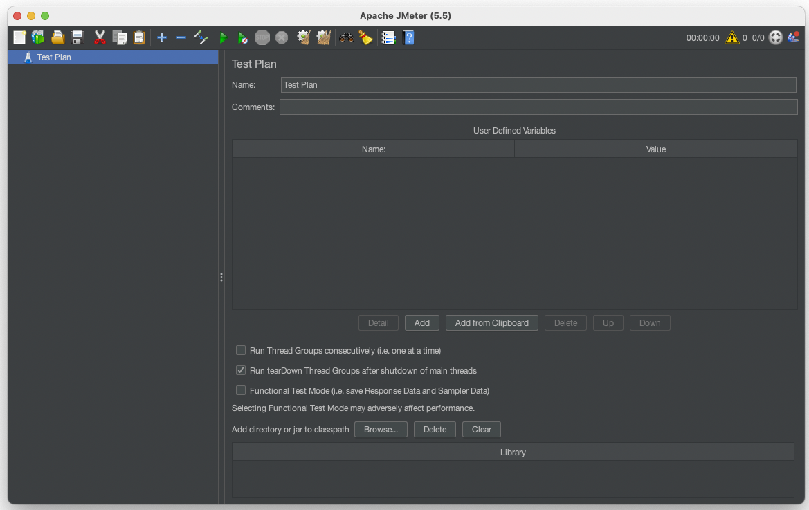The image size is (809, 510).
Task: Click the plugins manager icon at far right
Action: click(x=794, y=37)
